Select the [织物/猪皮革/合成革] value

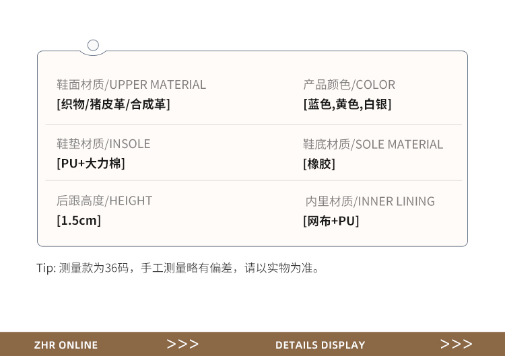tap(113, 104)
